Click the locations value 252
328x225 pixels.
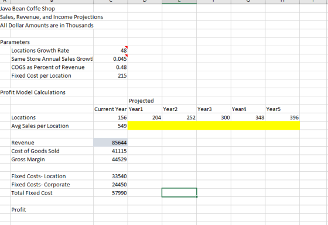(179, 117)
